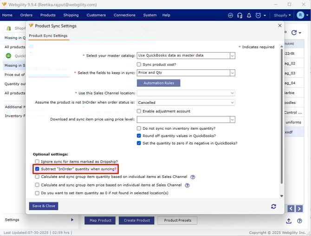Click the sync refresh icon in dialog footer
Viewport: 311px width, 236px height.
click(x=273, y=206)
